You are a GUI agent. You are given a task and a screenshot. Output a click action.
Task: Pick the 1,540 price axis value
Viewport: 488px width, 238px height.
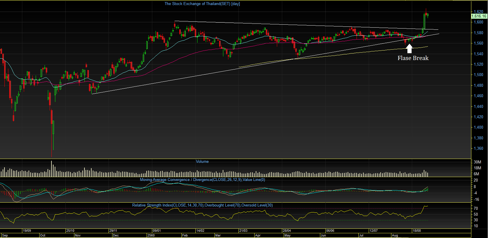[x=478, y=54]
